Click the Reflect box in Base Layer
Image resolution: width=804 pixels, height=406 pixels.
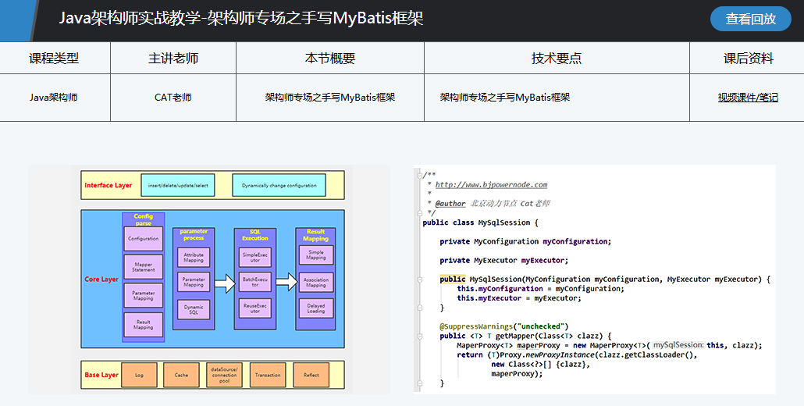[x=311, y=375]
